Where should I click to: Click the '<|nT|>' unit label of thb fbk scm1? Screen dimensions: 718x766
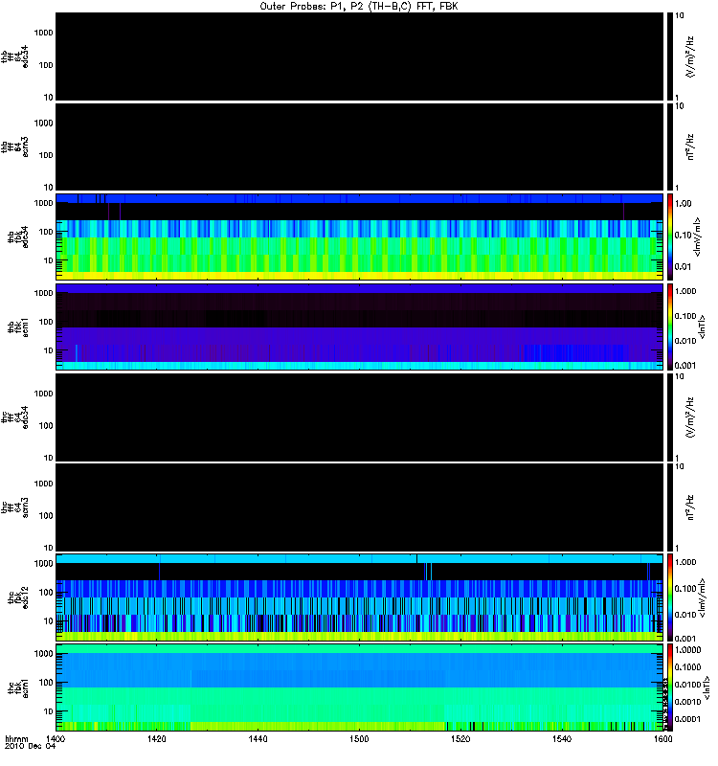(x=703, y=327)
